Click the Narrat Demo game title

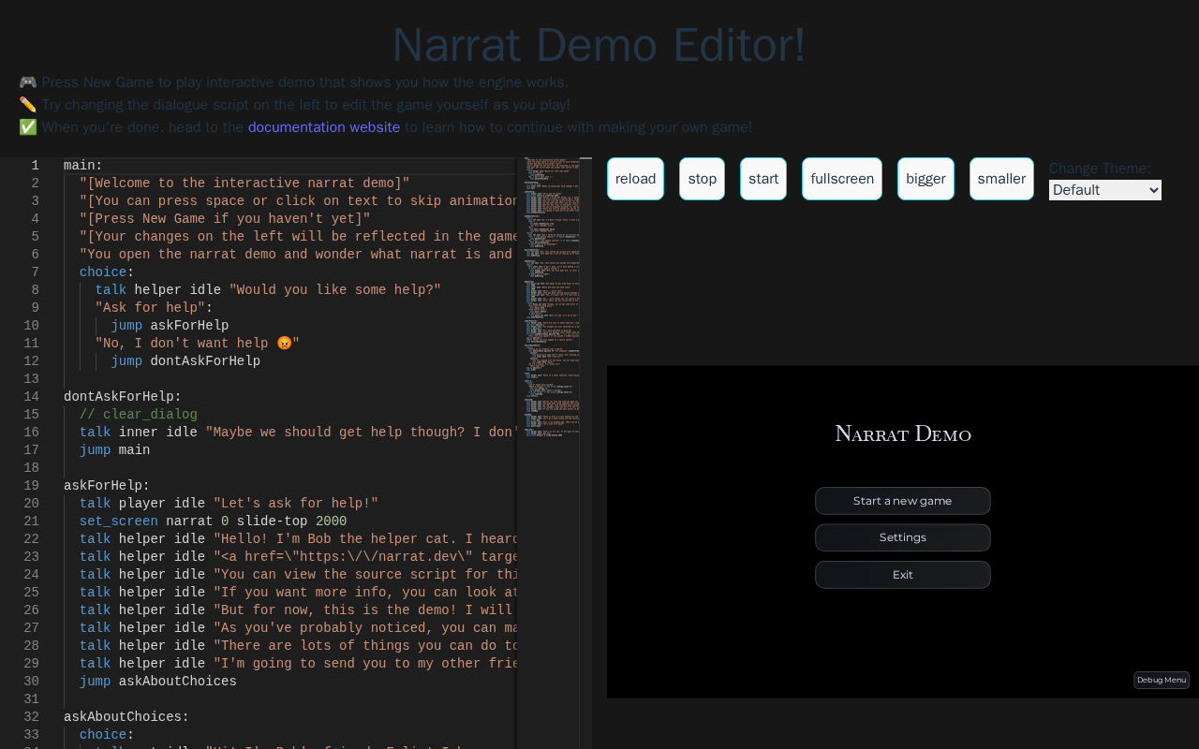click(902, 433)
